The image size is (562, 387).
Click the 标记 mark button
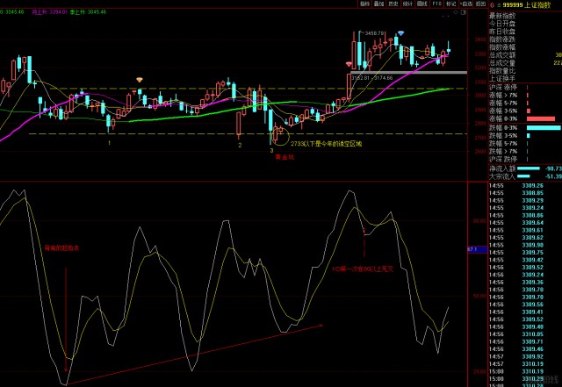click(451, 4)
